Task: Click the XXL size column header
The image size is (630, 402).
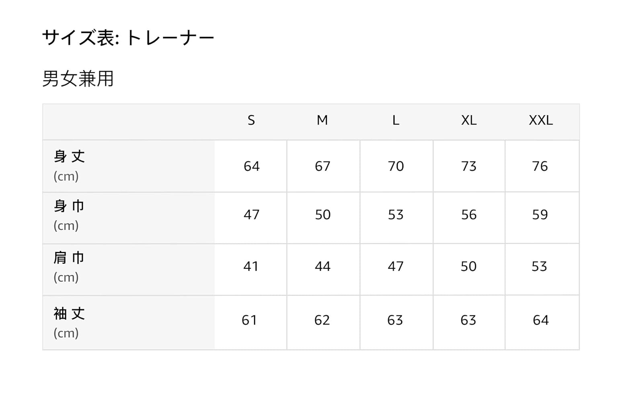Action: (x=541, y=120)
